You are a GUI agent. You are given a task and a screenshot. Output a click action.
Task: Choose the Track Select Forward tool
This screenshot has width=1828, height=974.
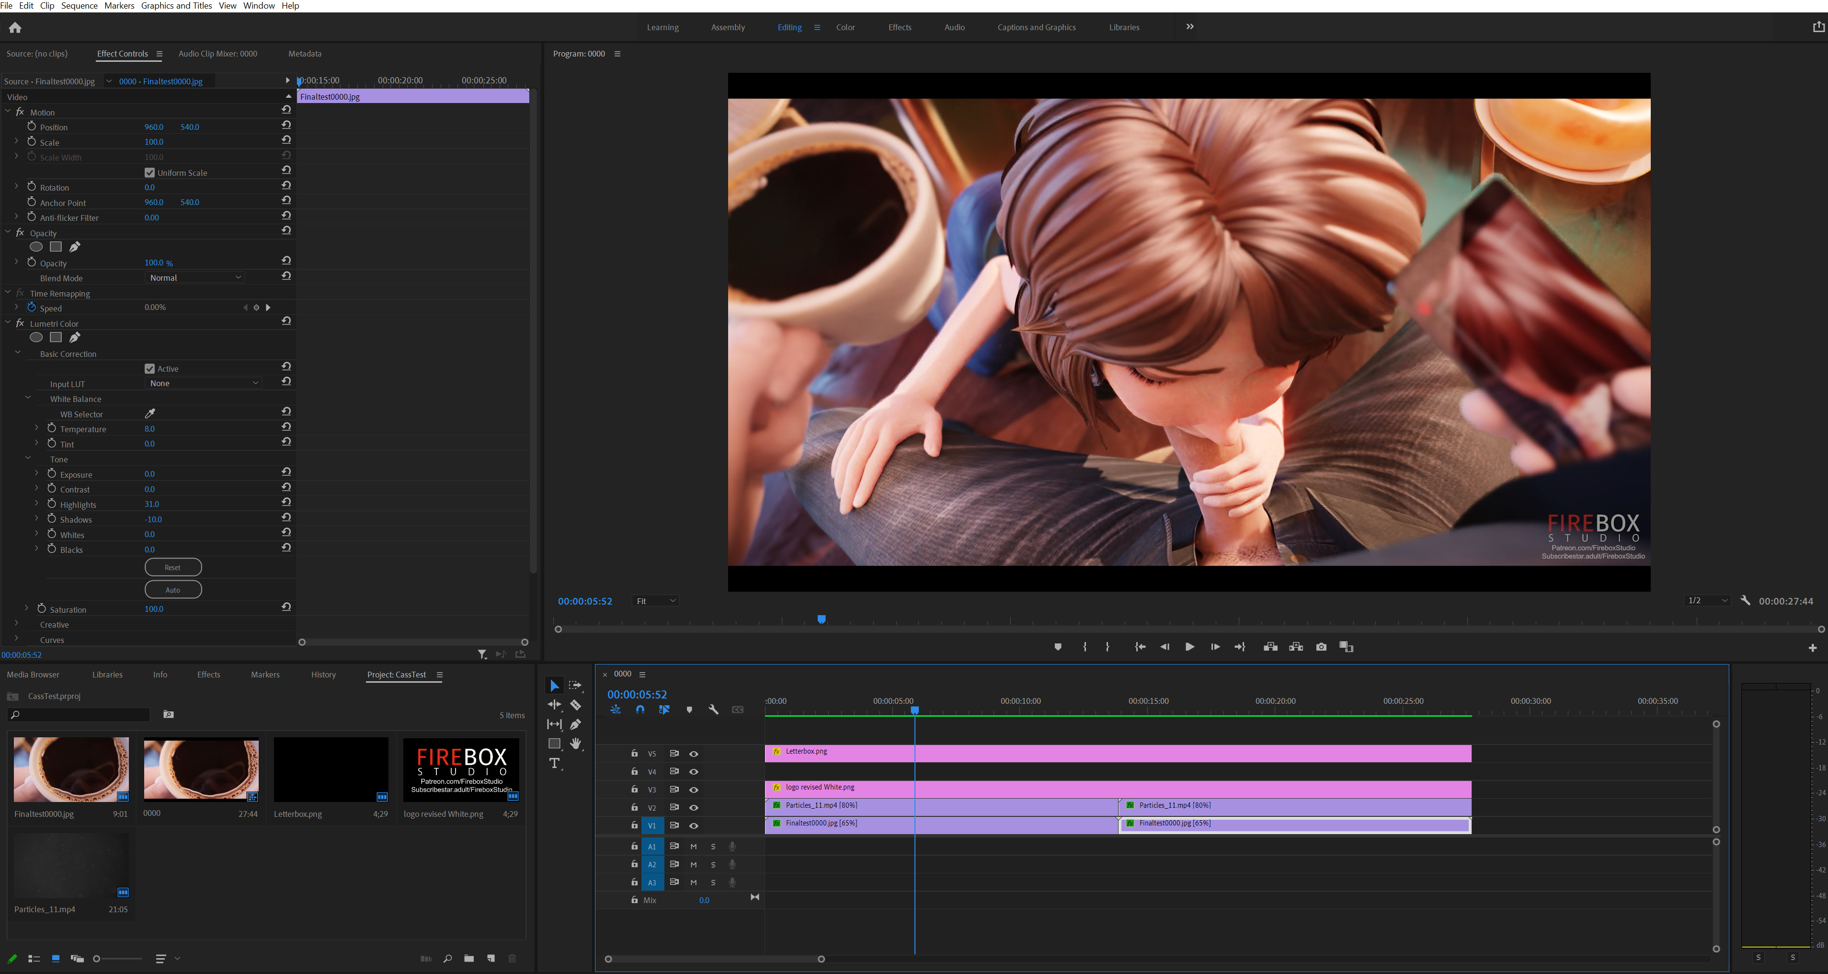tap(575, 686)
